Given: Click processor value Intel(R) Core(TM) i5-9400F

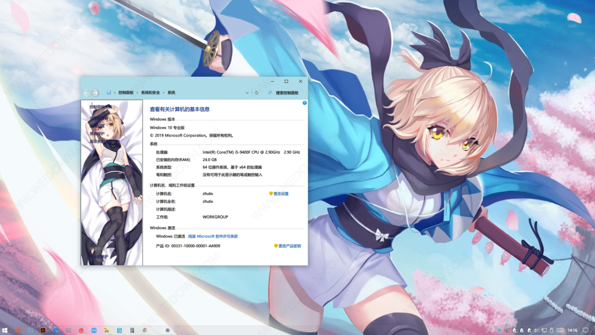Looking at the screenshot, I should [251, 152].
